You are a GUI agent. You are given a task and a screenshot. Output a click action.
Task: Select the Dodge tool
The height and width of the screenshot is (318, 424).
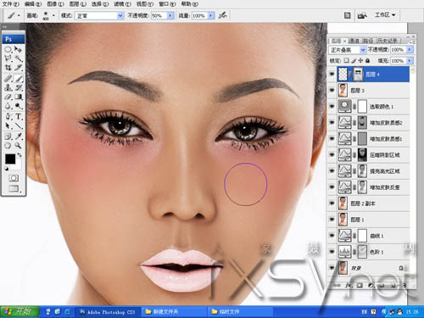point(19,106)
